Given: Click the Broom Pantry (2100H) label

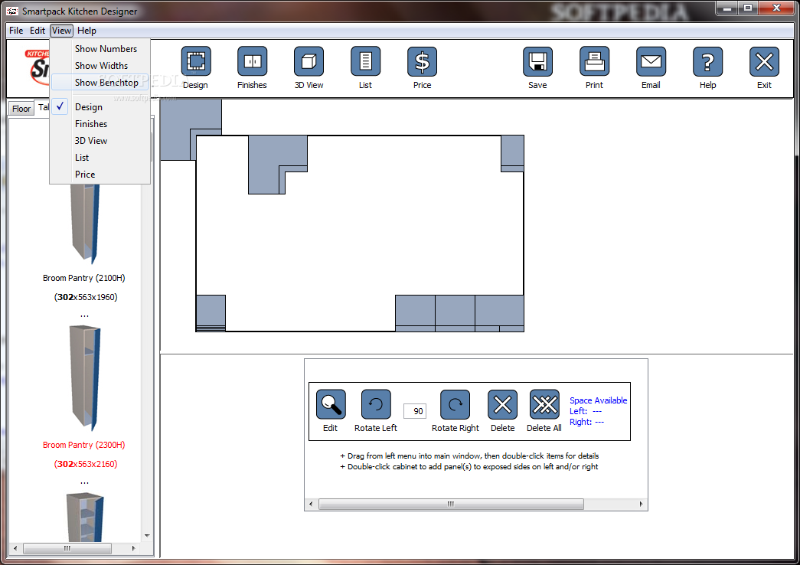Looking at the screenshot, I should click(83, 278).
